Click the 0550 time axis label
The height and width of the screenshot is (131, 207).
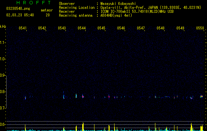[200, 28]
